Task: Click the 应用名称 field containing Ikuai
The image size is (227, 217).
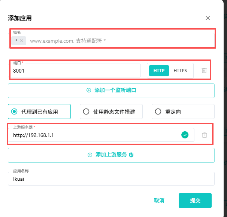Action: click(x=111, y=179)
